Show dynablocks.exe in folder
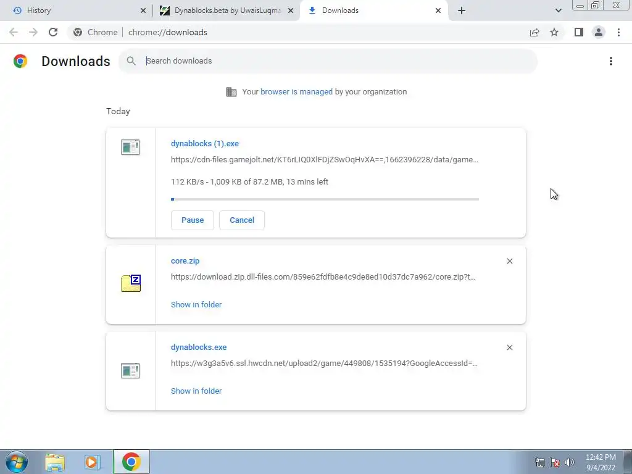This screenshot has width=632, height=474. point(196,391)
